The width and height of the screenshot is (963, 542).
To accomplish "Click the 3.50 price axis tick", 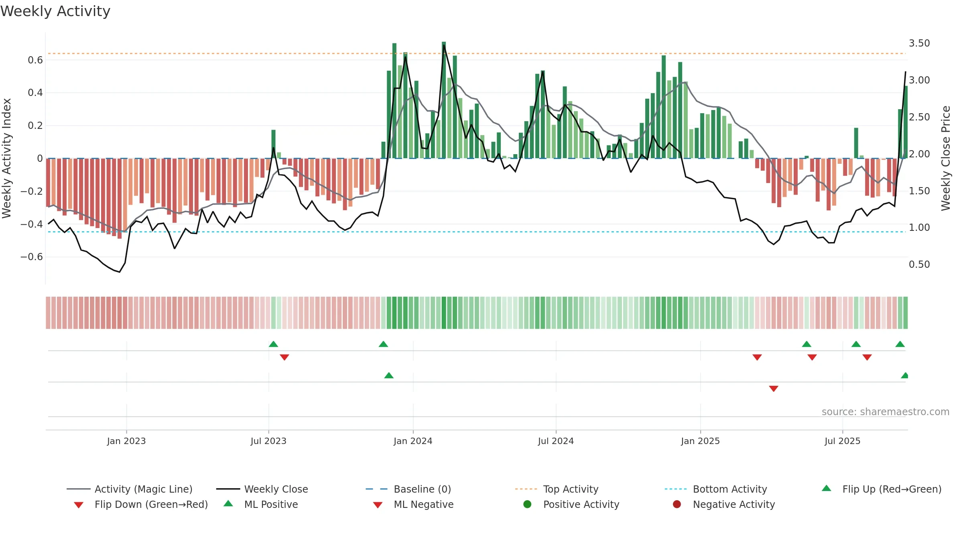I will point(919,43).
